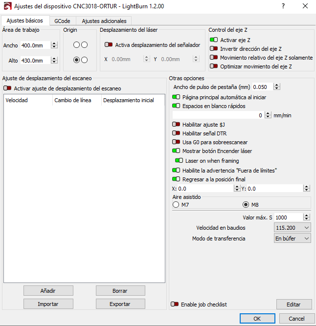Enable job checklist toggle
This screenshot has height=326, width=316.
click(x=175, y=304)
